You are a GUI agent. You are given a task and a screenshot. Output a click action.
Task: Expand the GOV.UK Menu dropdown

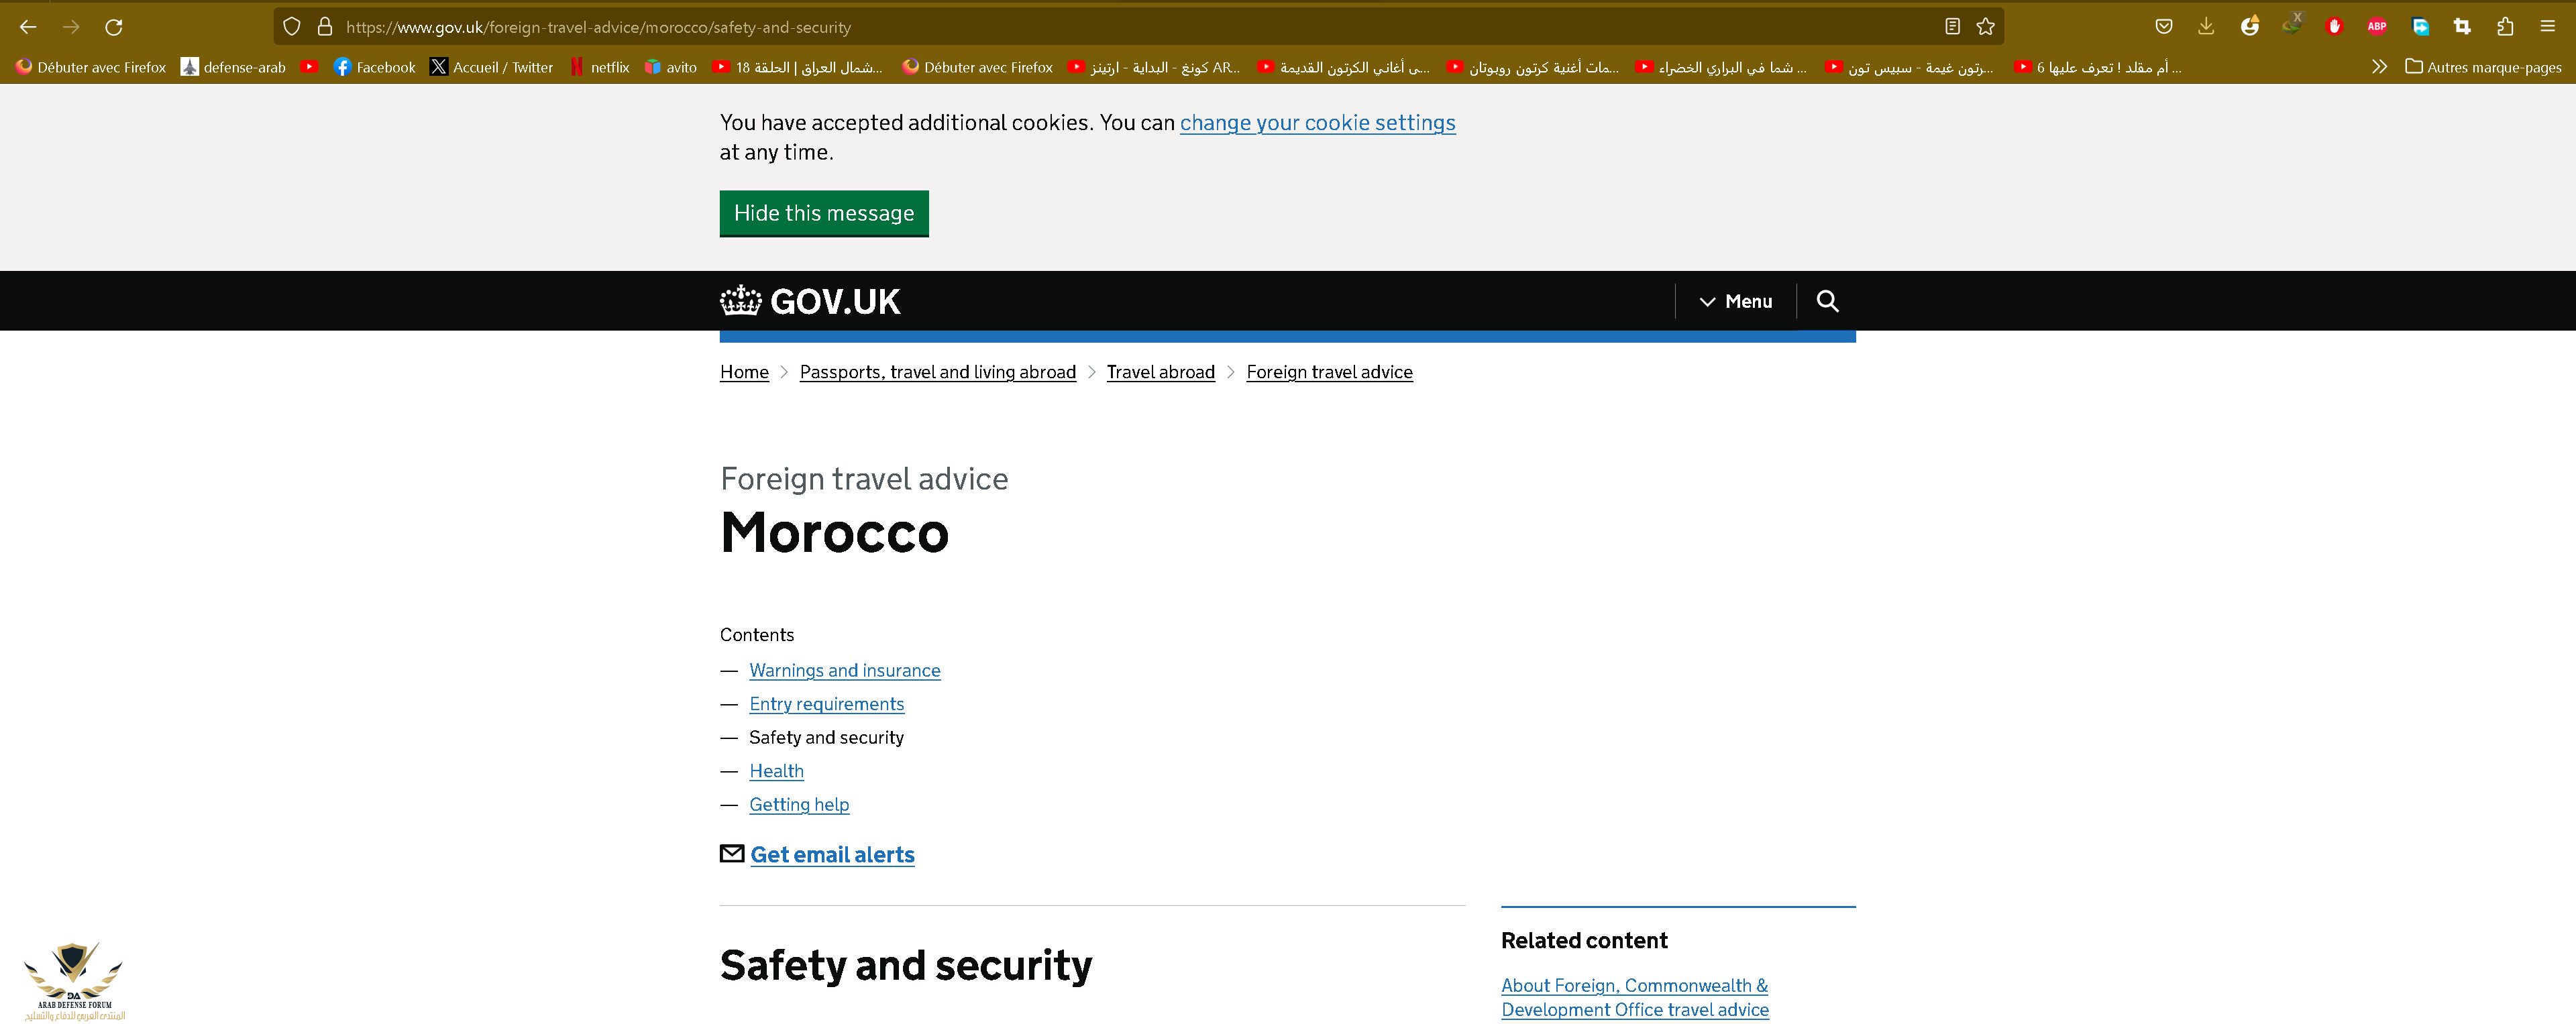[1736, 301]
